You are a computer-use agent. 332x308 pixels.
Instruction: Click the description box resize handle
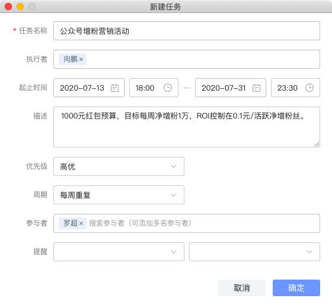[x=317, y=145]
